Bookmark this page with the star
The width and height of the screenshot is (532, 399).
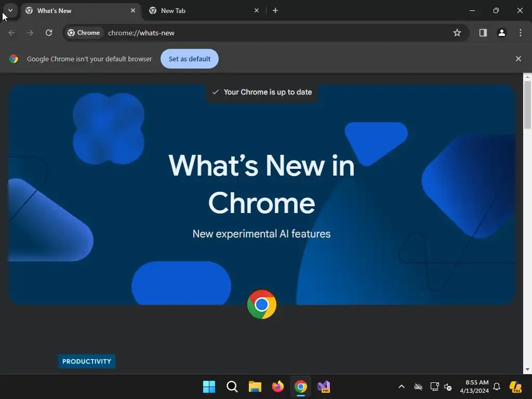point(457,33)
